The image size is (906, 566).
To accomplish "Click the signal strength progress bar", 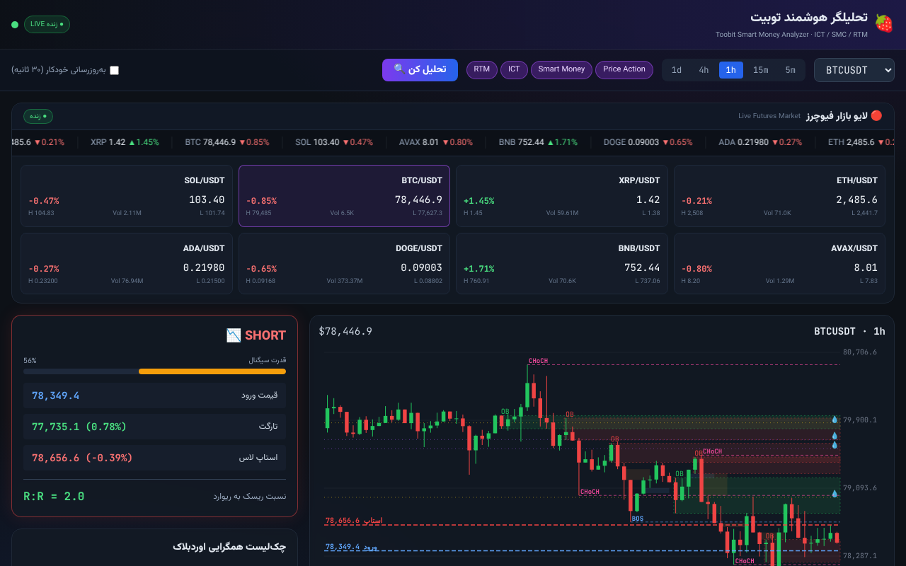I will pos(155,371).
